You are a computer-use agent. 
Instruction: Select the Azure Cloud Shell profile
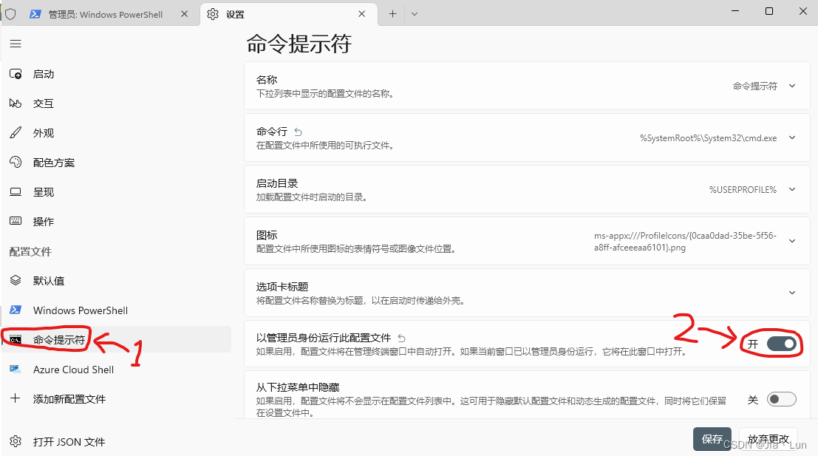coord(116,370)
